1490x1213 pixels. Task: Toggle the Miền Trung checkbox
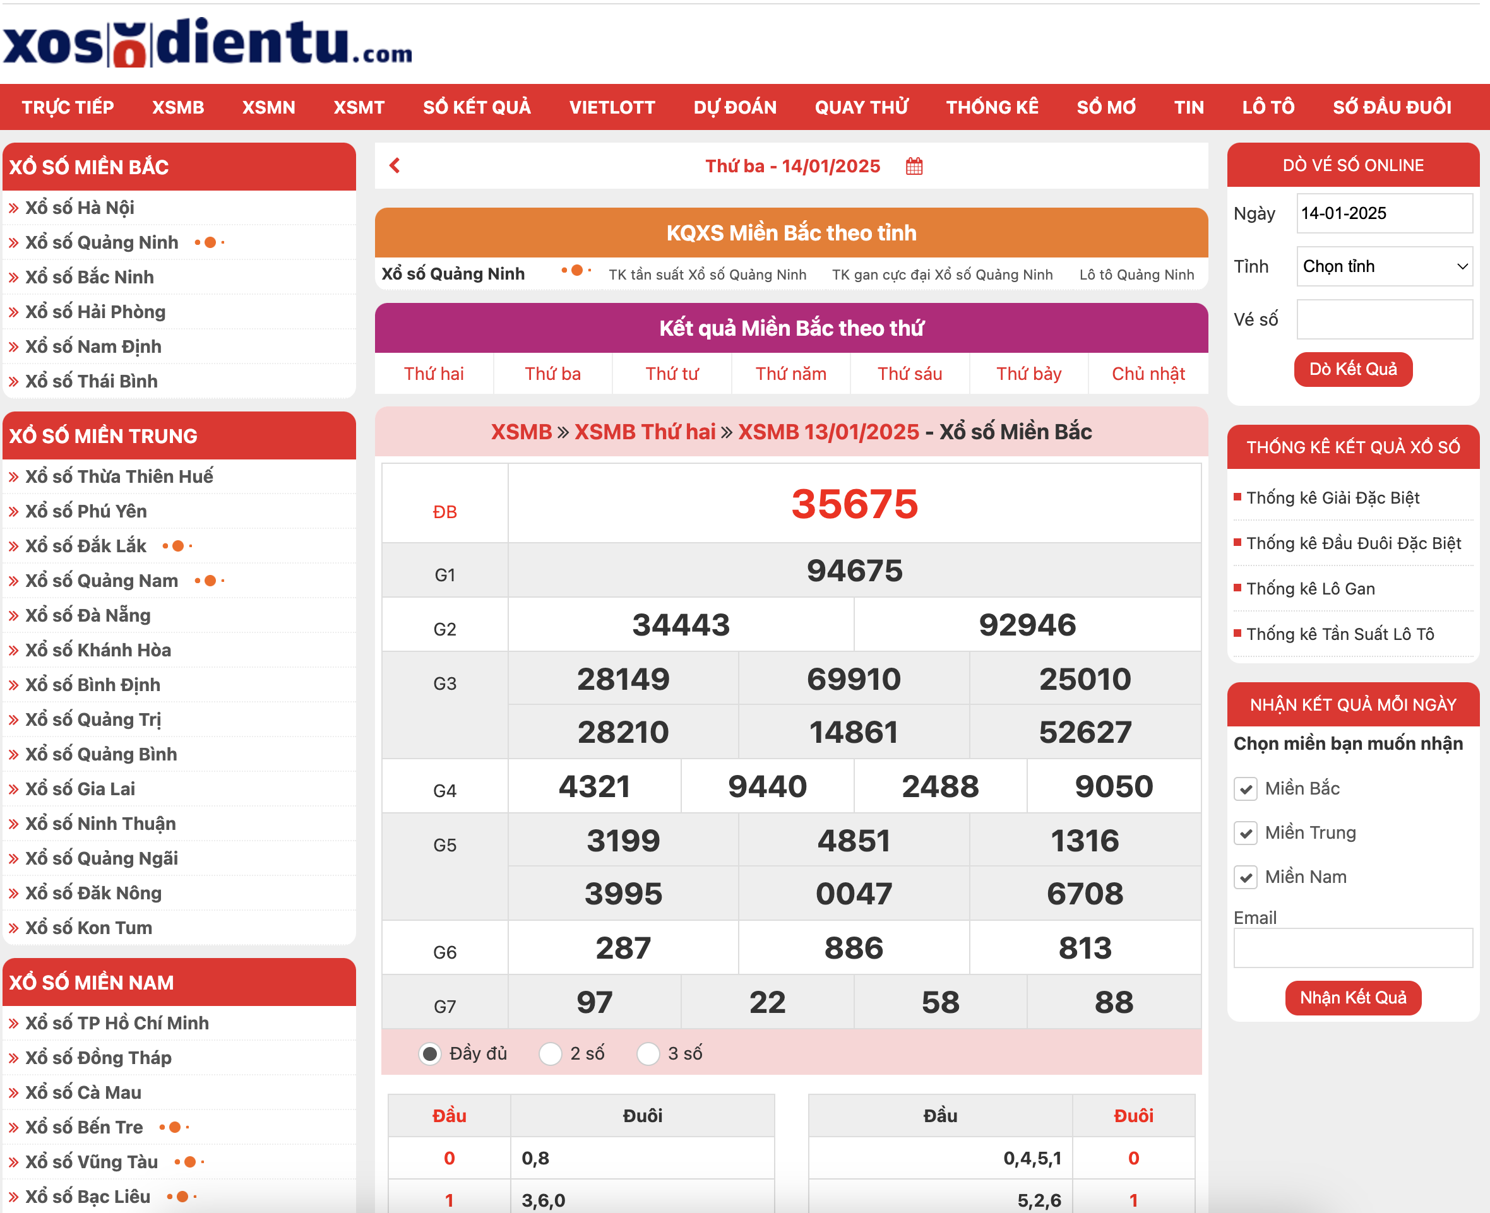1246,833
